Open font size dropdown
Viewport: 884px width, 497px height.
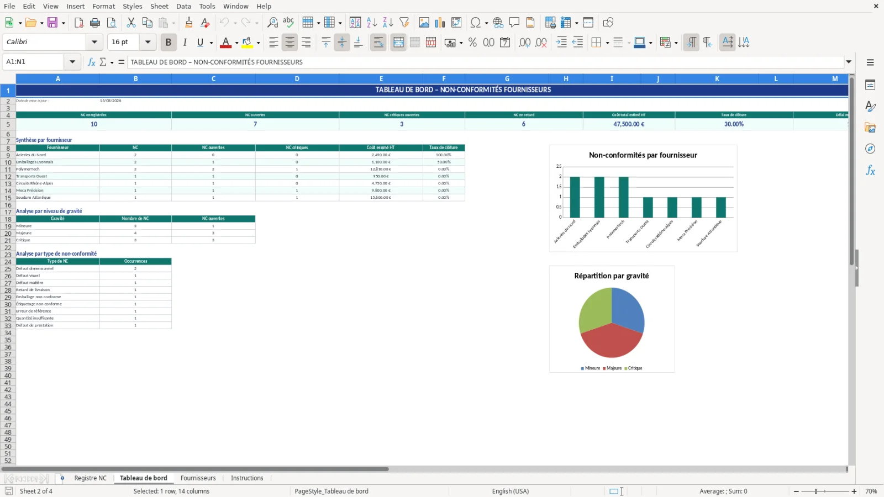tap(148, 42)
